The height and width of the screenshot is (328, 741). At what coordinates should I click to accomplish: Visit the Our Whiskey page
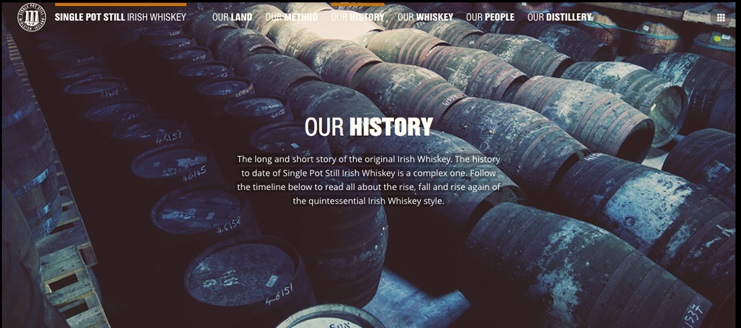tap(425, 17)
